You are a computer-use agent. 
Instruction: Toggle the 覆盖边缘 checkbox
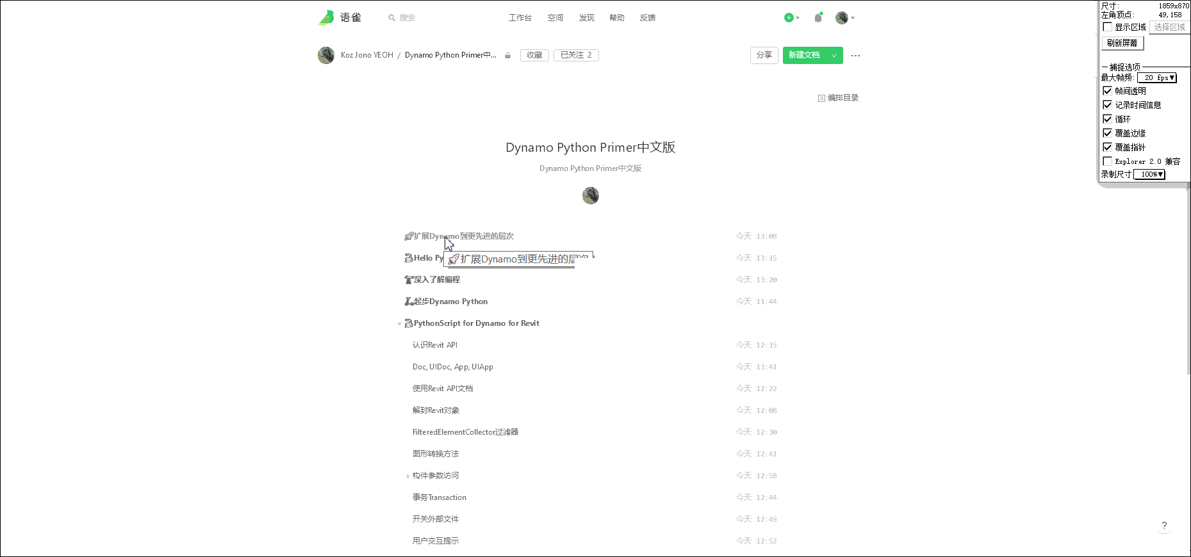[x=1107, y=133]
